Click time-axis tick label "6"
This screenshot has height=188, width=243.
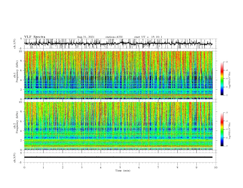click(139, 167)
